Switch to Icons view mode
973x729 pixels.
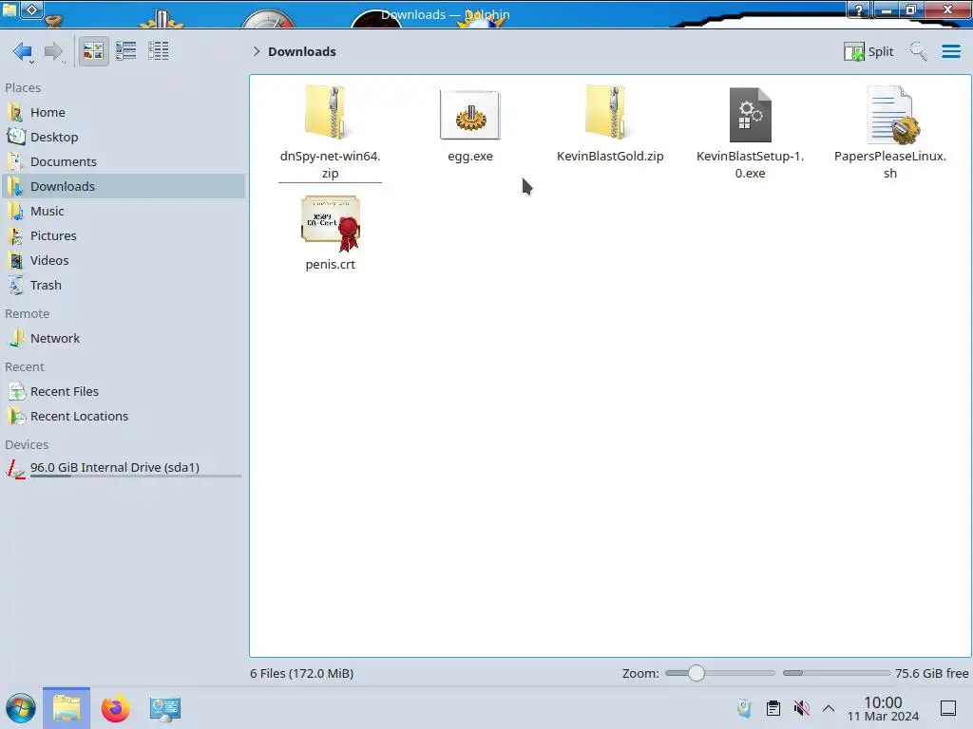(93, 51)
